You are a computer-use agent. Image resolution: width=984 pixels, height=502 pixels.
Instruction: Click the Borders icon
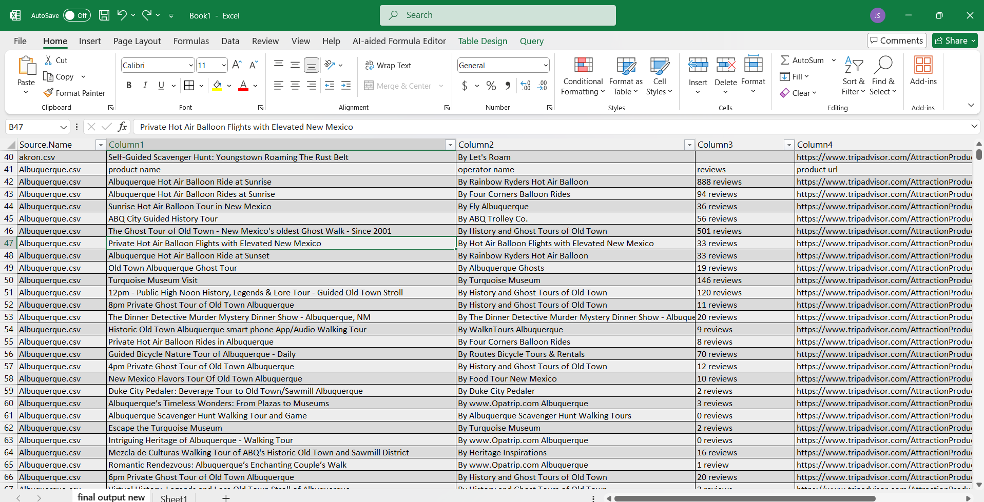pos(189,86)
